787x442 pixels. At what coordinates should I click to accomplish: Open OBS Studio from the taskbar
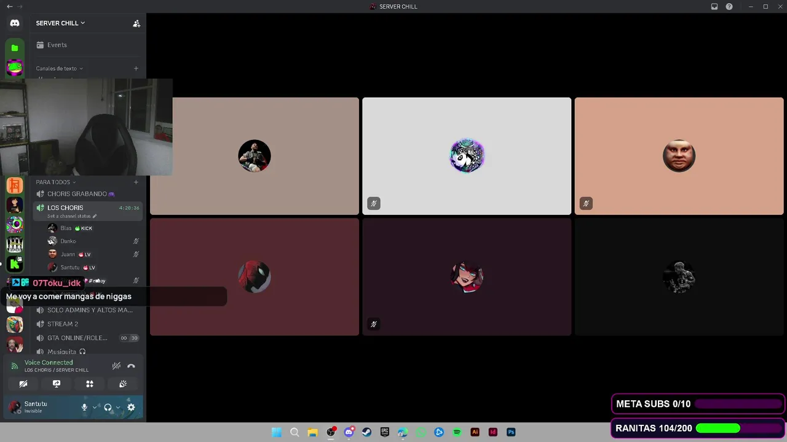(331, 432)
